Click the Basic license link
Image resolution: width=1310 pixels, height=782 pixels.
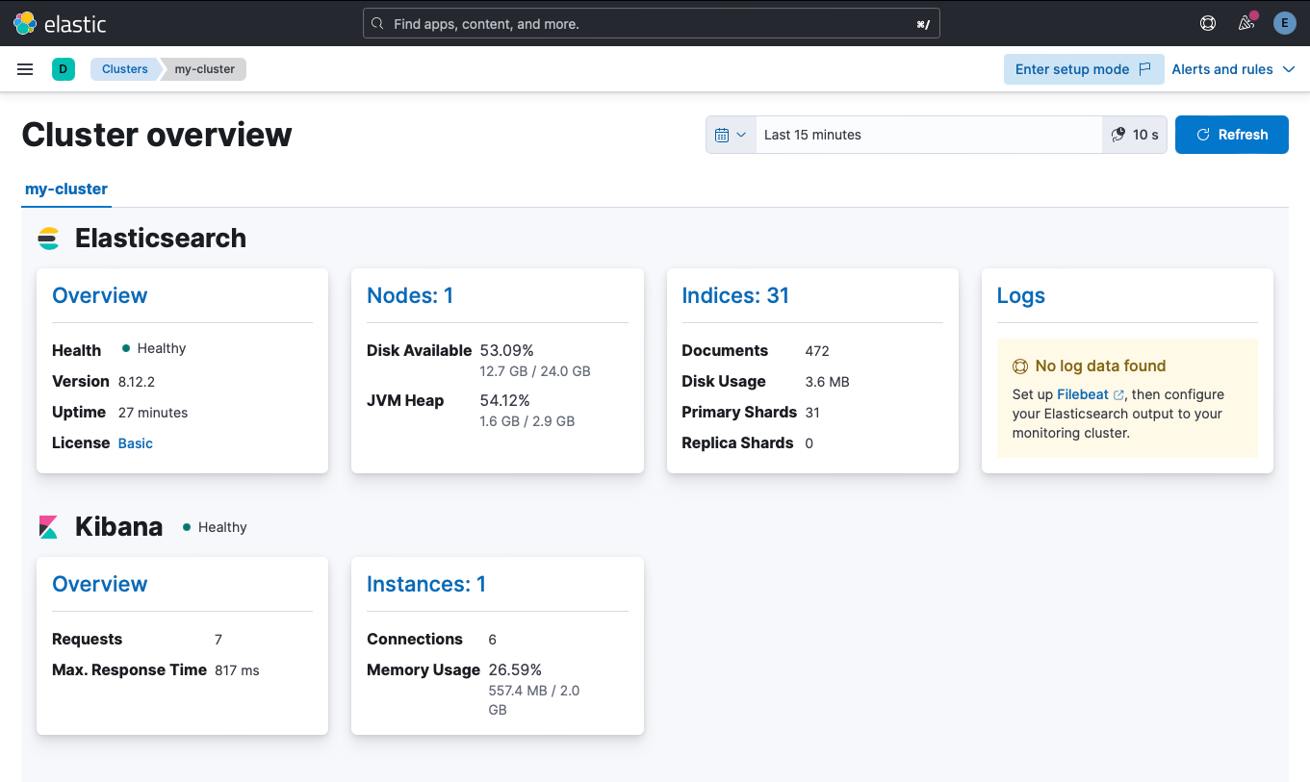[x=136, y=443]
